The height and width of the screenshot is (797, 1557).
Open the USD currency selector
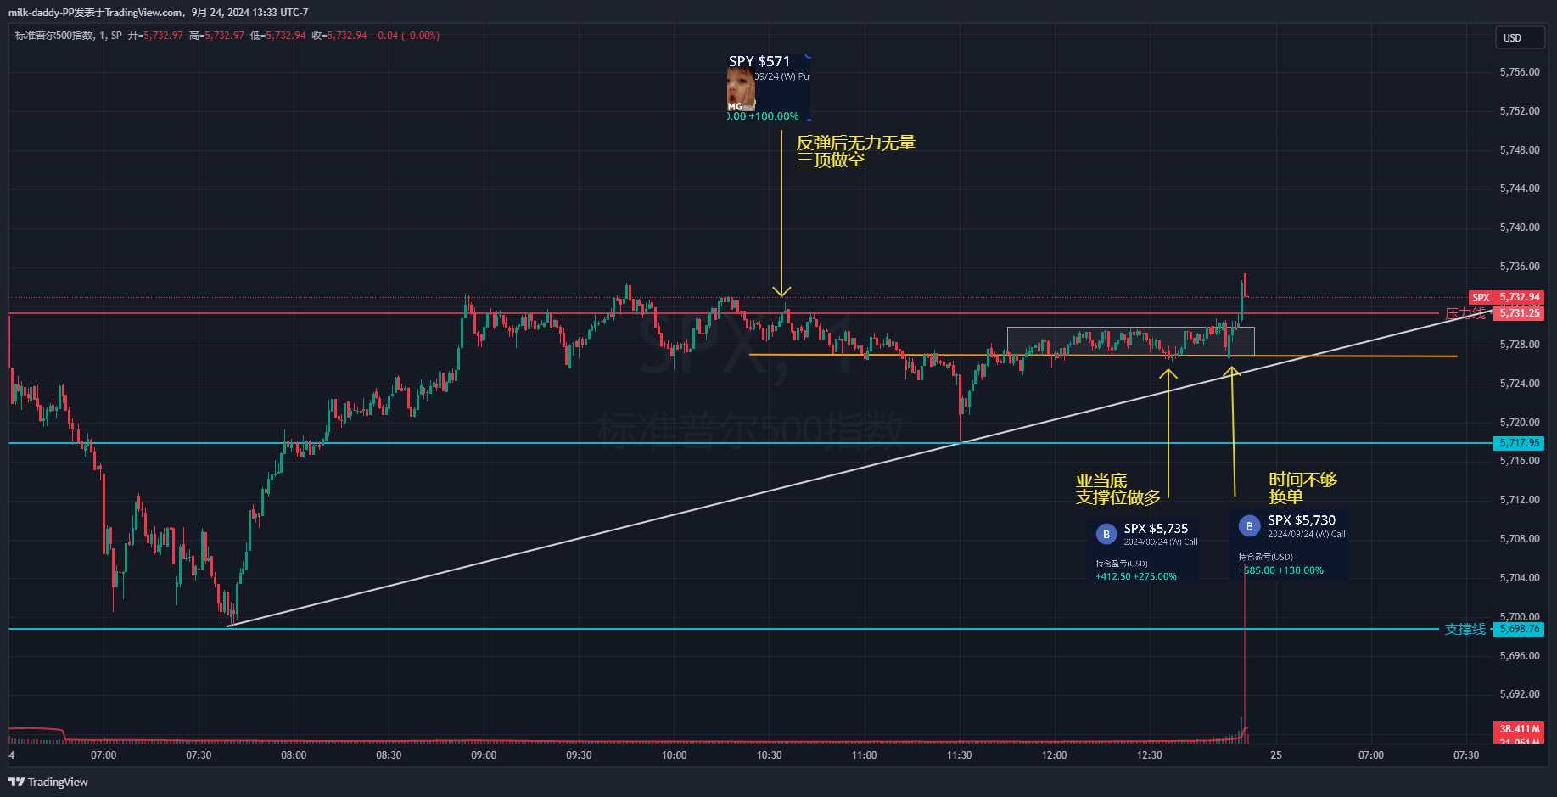click(1519, 38)
